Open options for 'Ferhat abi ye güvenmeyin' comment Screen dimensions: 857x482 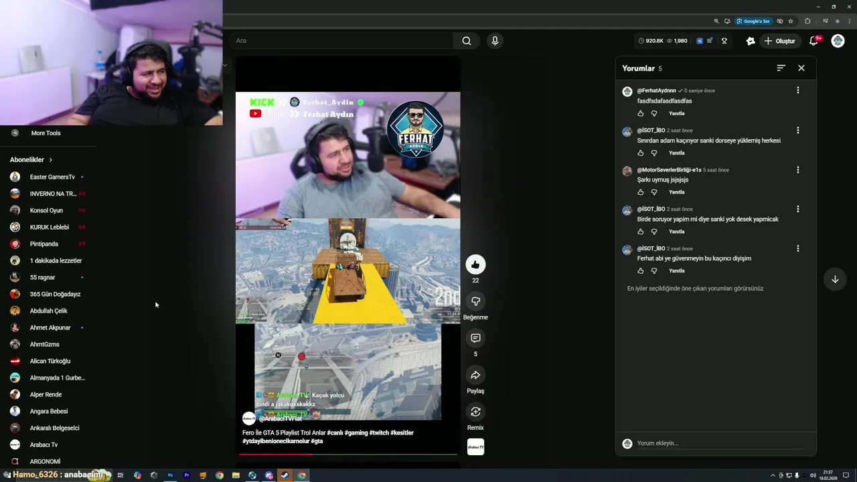pyautogui.click(x=797, y=248)
